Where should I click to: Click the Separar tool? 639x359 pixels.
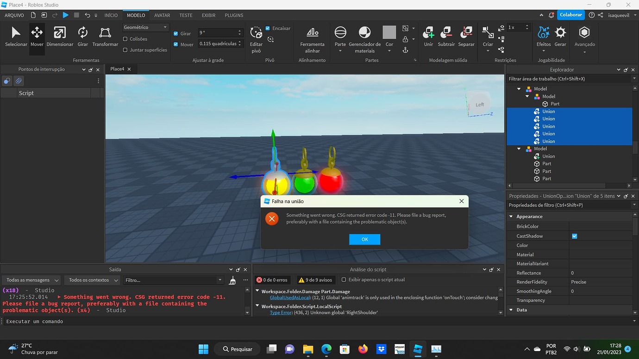pyautogui.click(x=466, y=37)
